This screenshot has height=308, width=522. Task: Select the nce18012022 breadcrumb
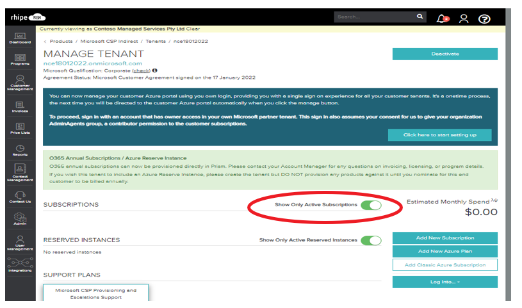(x=190, y=41)
